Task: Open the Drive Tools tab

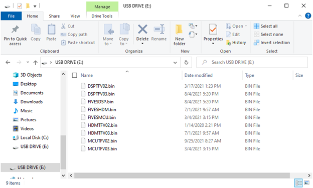Action: click(102, 16)
